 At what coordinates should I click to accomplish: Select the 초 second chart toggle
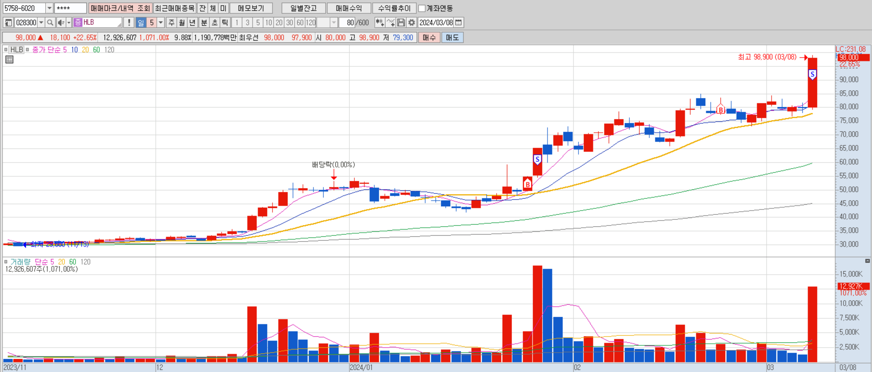(214, 23)
